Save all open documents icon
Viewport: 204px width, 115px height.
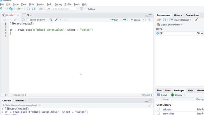(34, 9)
